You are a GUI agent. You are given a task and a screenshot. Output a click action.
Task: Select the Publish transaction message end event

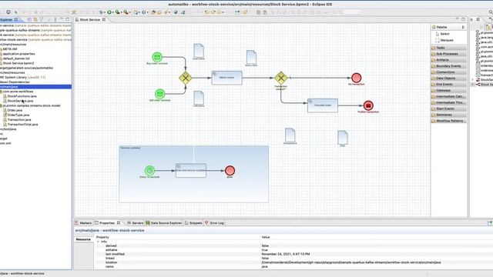click(368, 105)
